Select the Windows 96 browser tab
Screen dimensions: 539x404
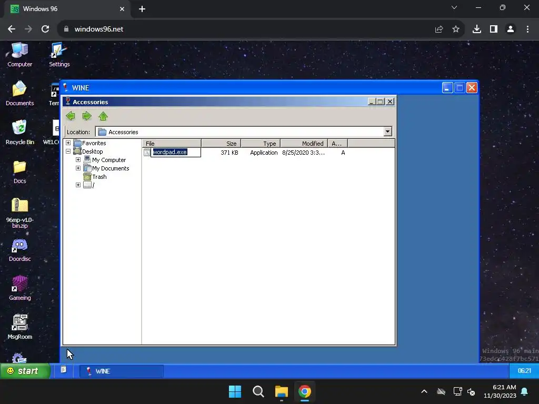click(x=67, y=9)
